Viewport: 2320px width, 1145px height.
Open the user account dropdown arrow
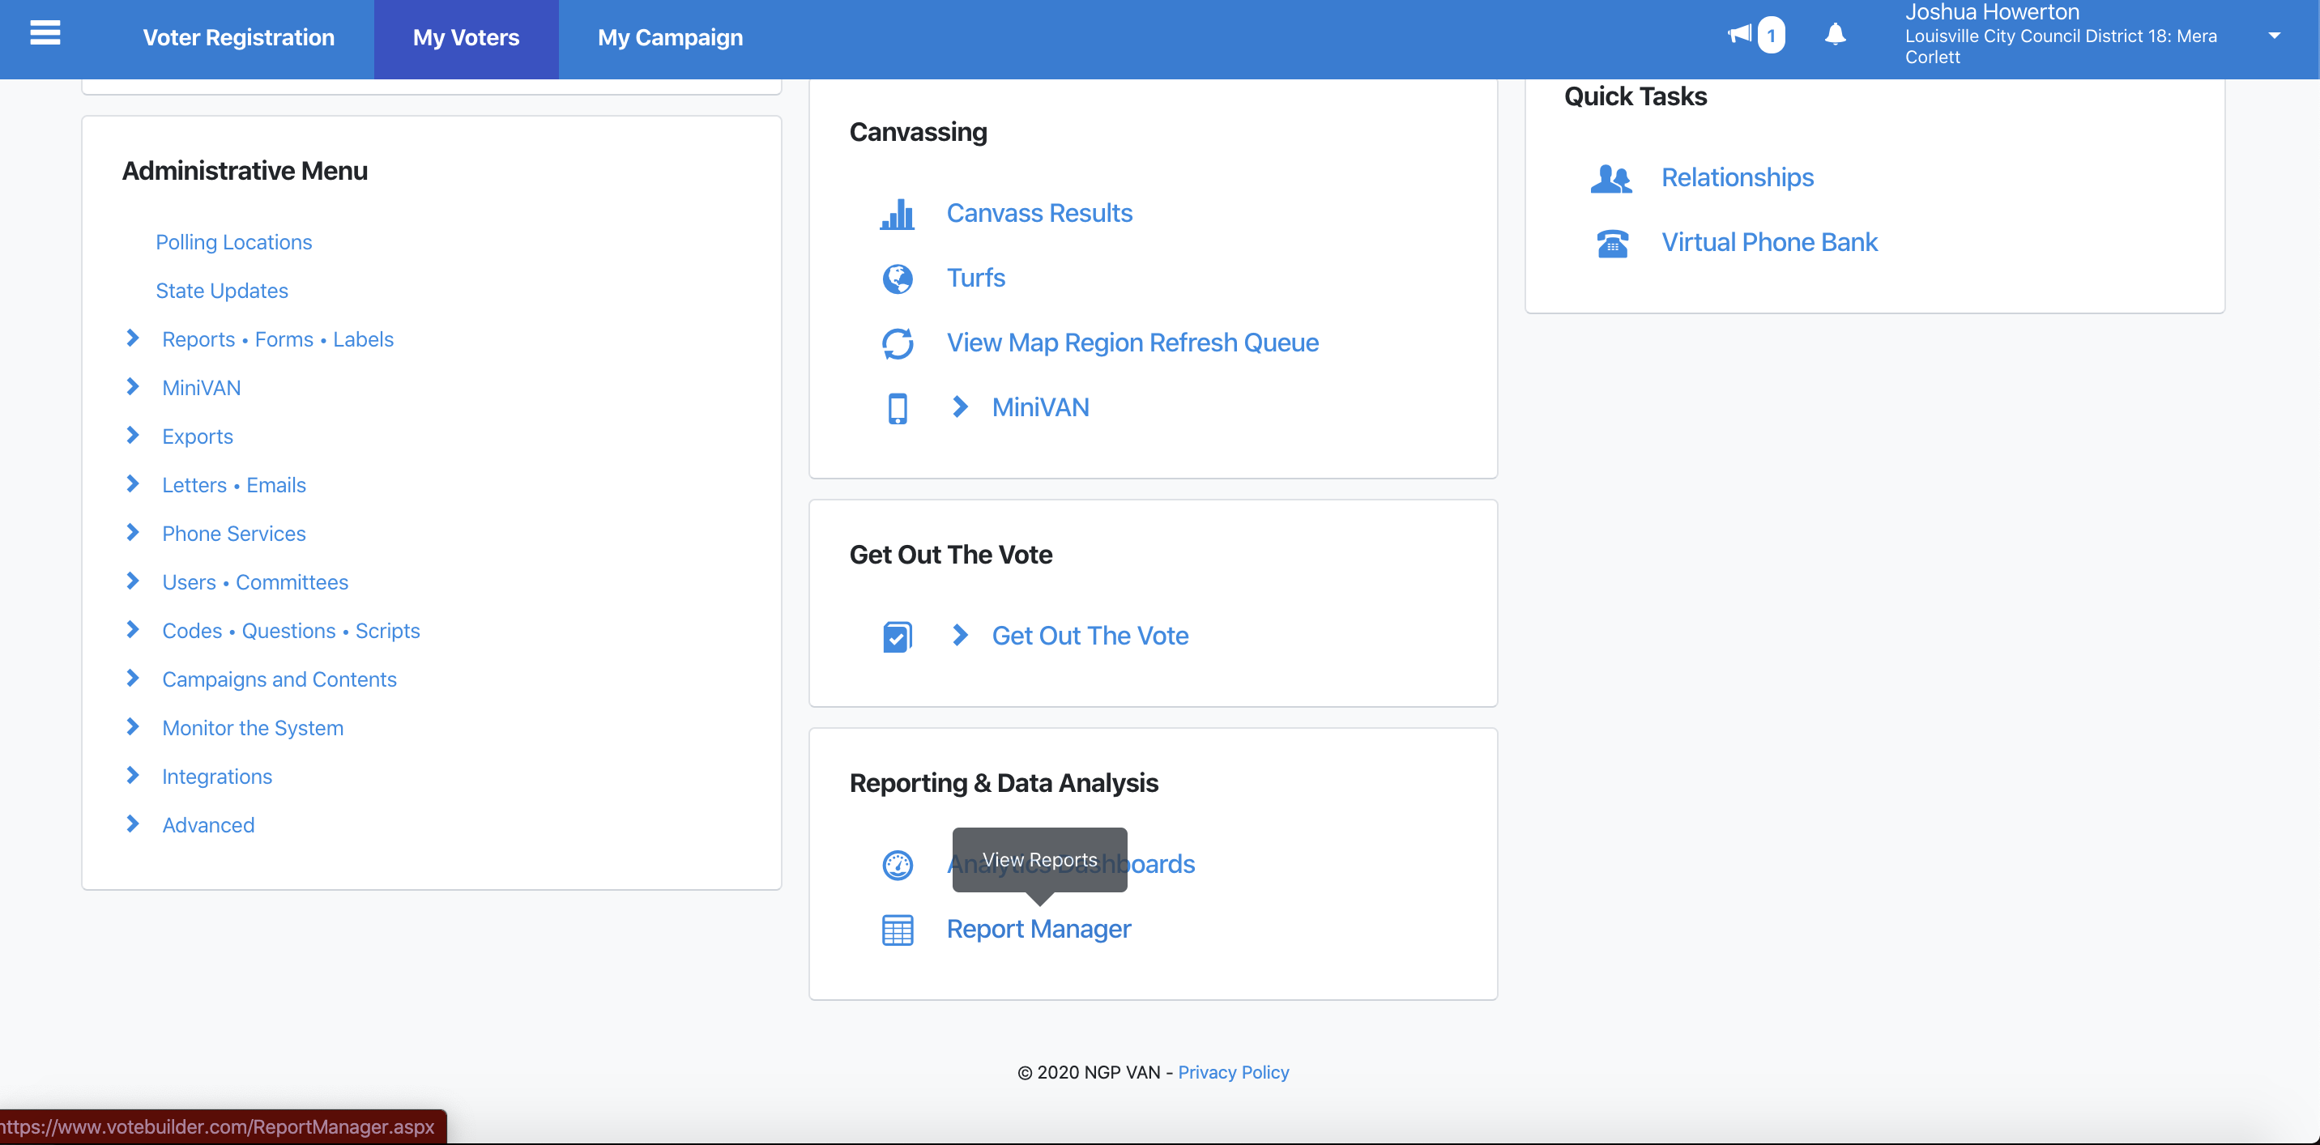(2274, 35)
